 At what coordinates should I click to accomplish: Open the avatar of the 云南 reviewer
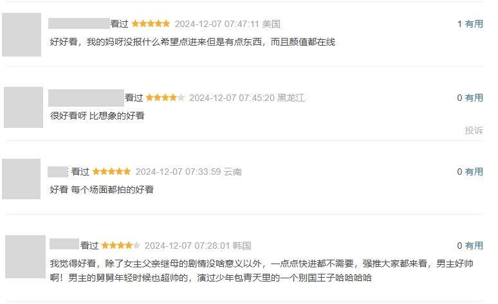point(21,179)
